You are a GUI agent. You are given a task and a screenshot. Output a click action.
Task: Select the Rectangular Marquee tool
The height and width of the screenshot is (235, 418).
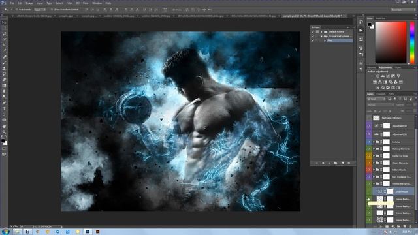coord(4,28)
